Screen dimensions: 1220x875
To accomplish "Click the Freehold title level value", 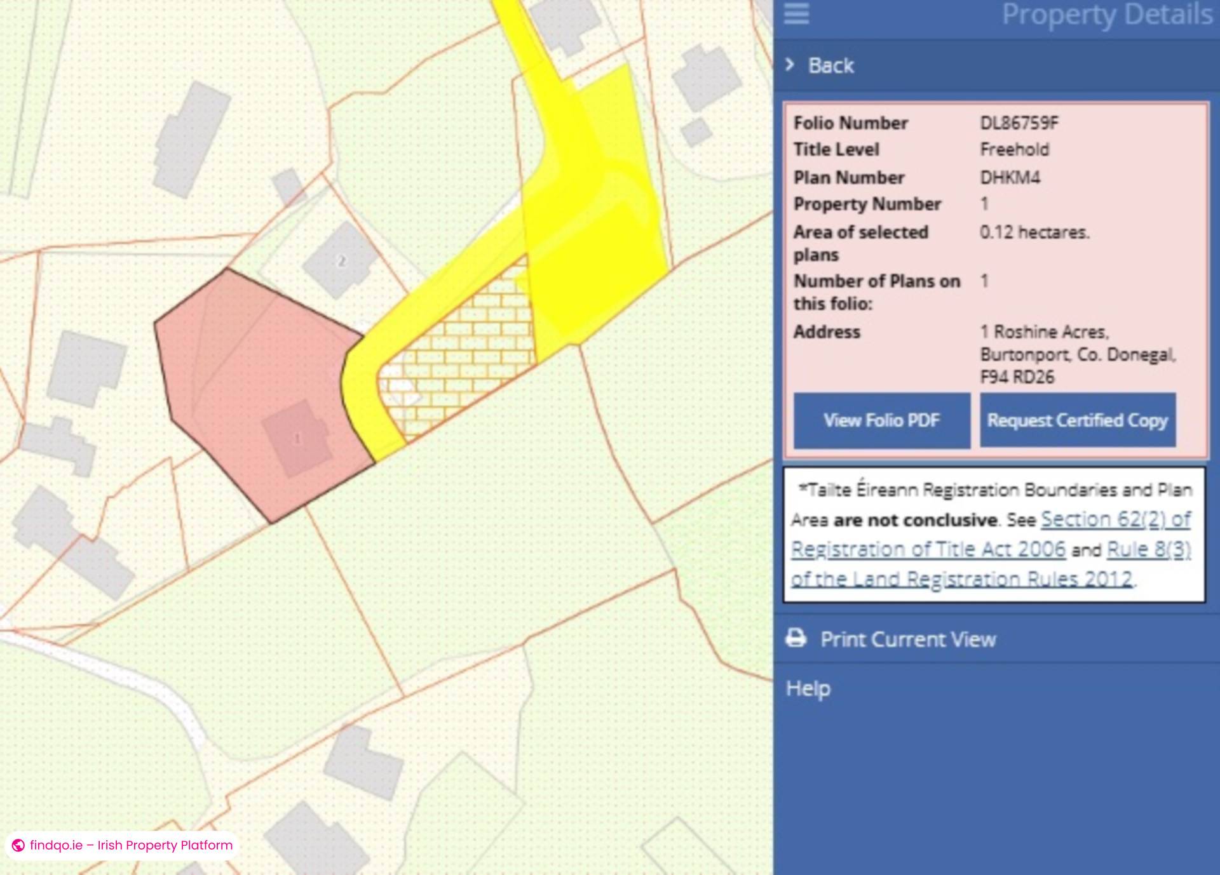I will point(1015,150).
